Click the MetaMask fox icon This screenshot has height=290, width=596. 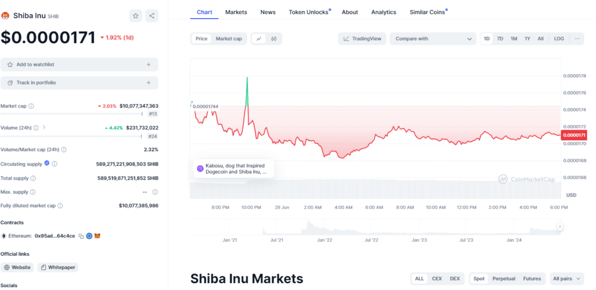[98, 236]
